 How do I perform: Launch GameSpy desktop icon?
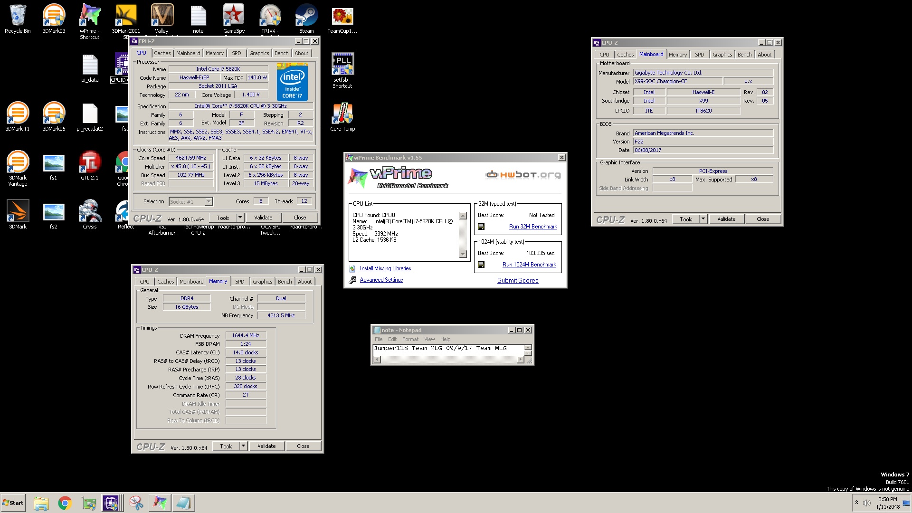(234, 19)
